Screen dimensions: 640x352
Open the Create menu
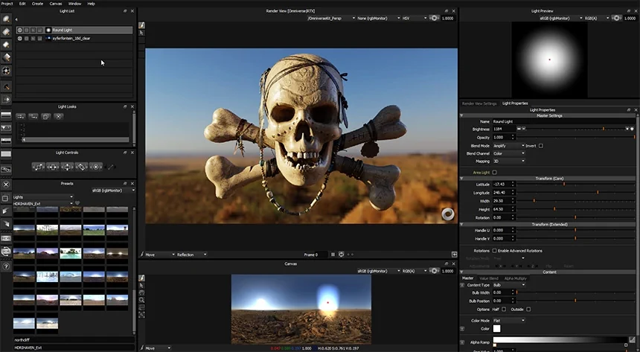[37, 4]
